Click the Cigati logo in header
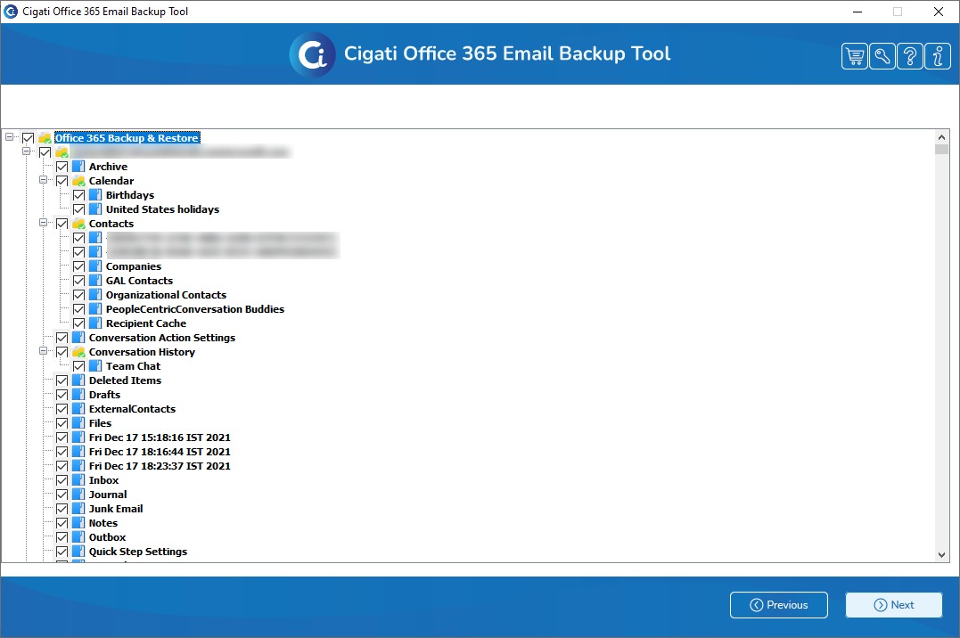 (x=312, y=54)
